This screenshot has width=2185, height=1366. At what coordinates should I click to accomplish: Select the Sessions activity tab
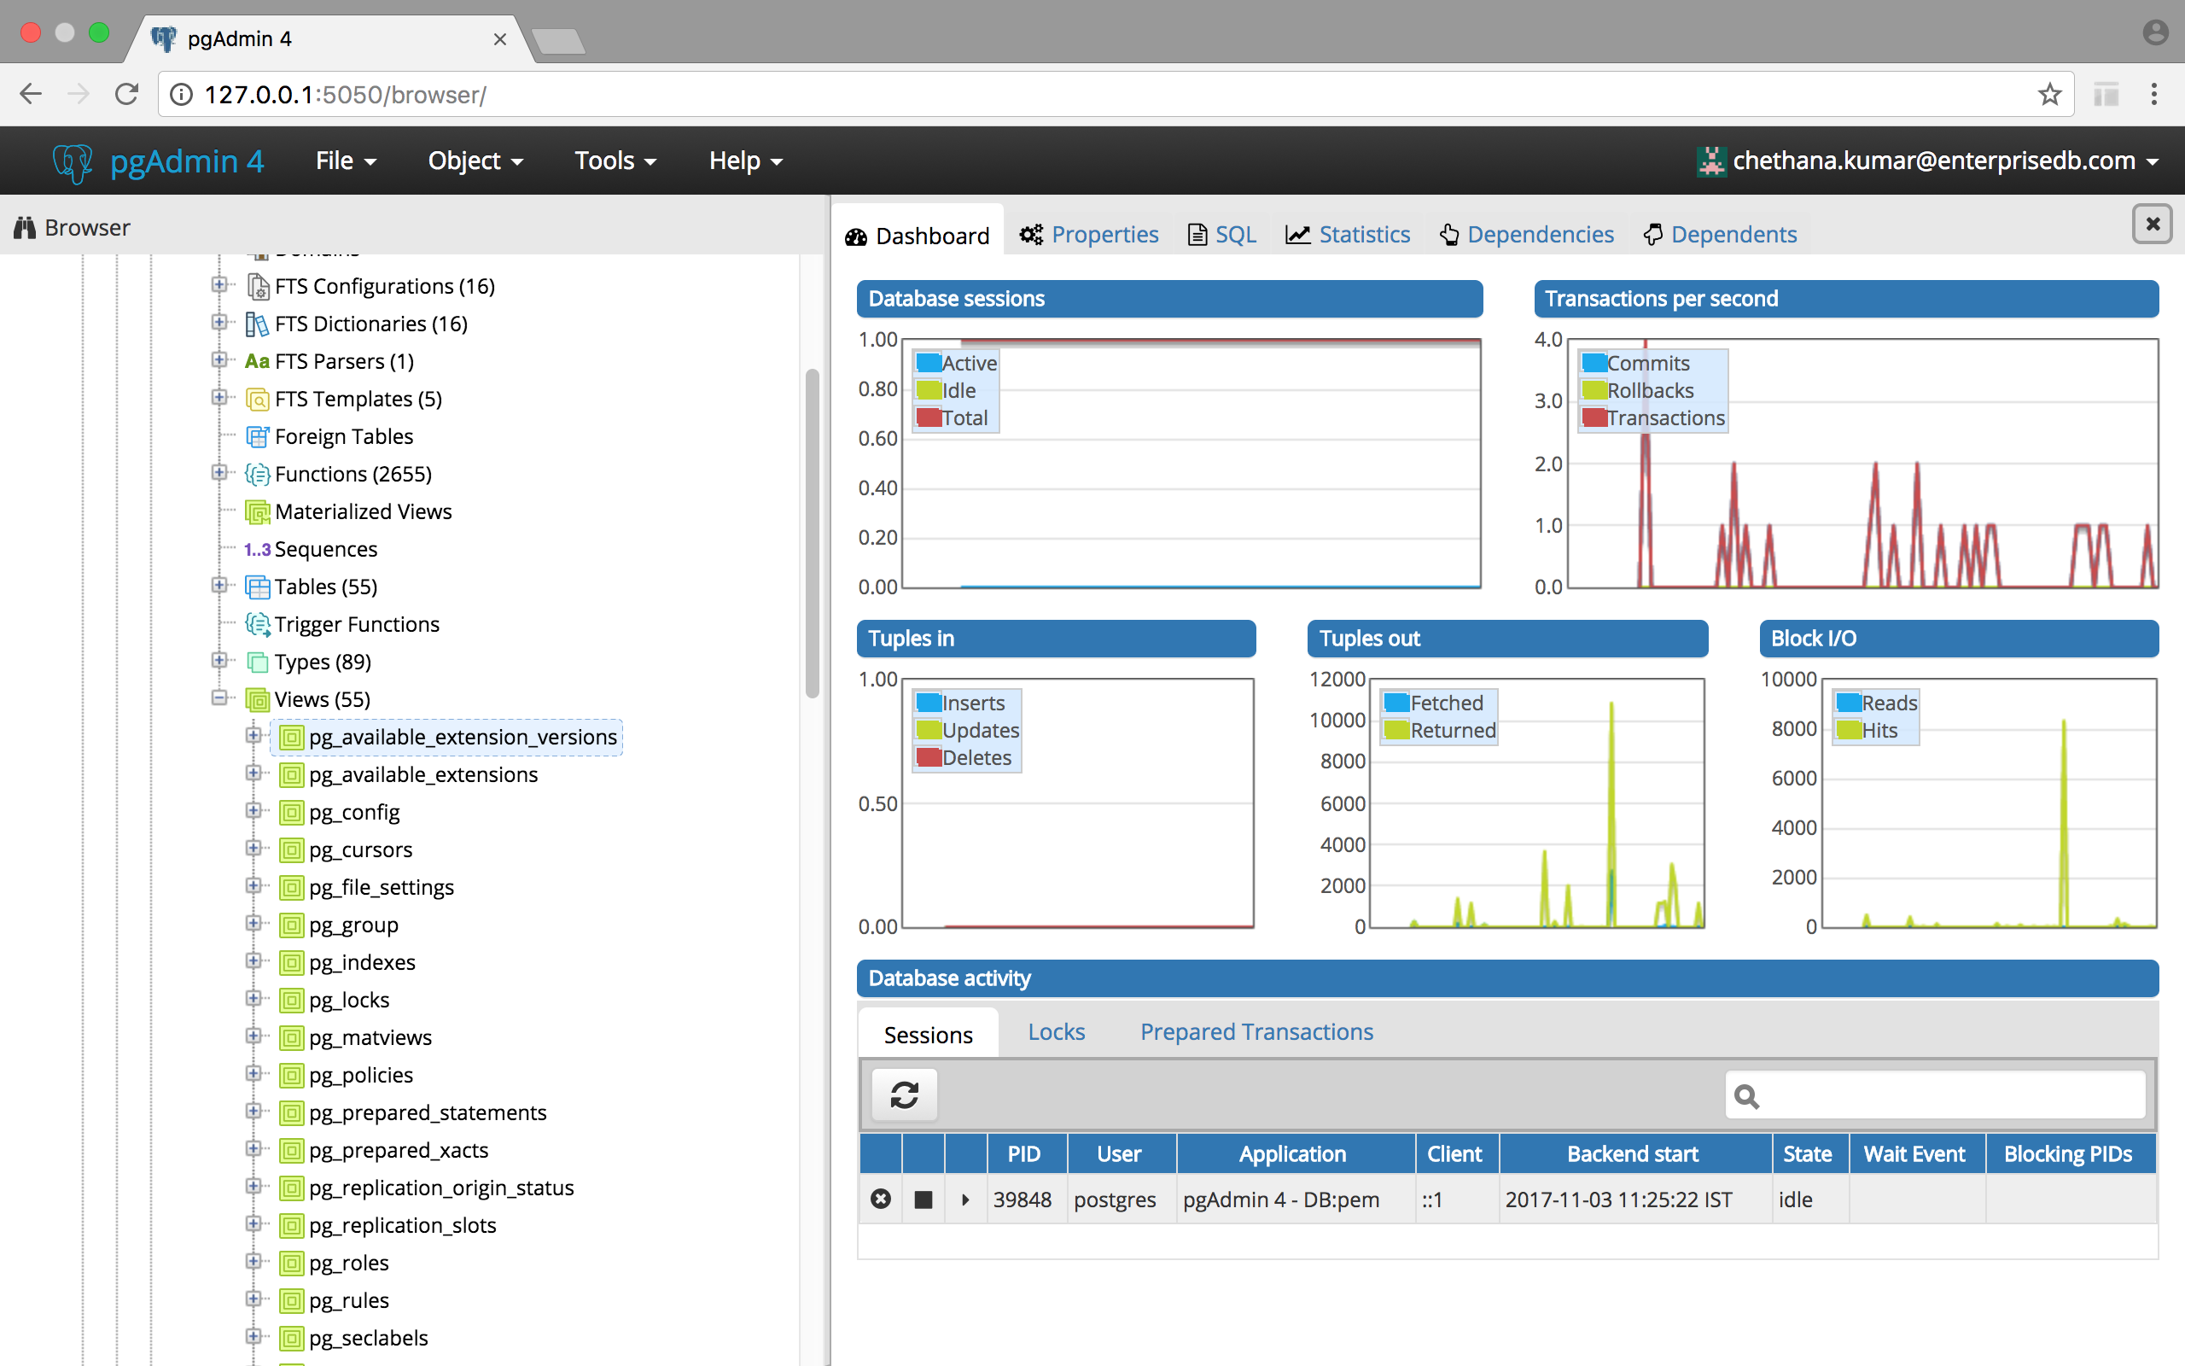pos(928,1035)
